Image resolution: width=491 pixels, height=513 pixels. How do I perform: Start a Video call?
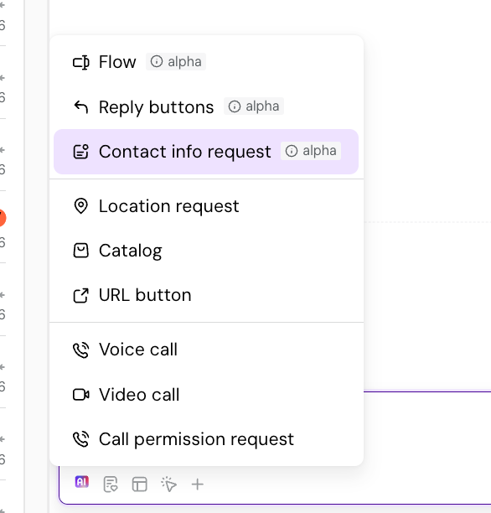point(206,395)
